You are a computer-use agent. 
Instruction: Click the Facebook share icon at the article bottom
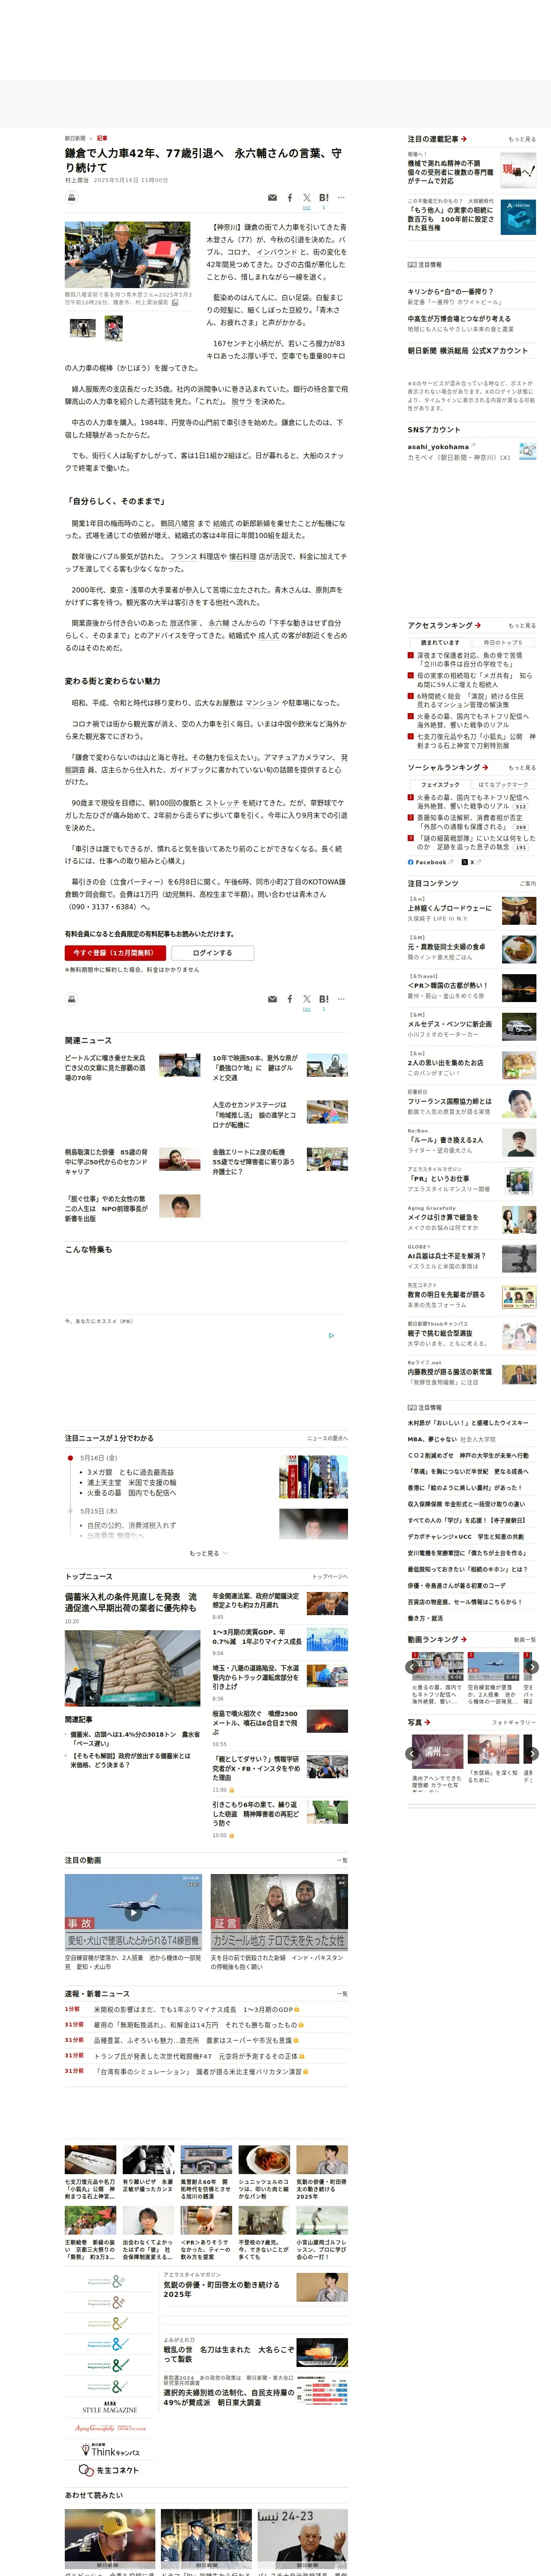pyautogui.click(x=290, y=998)
